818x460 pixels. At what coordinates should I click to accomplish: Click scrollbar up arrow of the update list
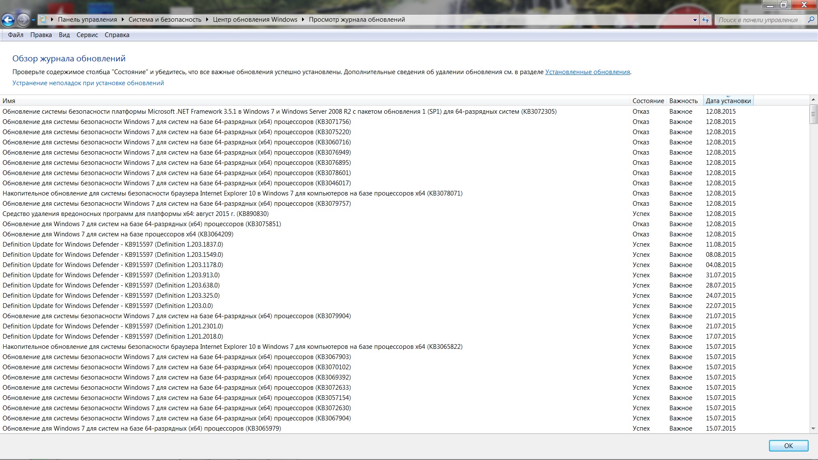[x=813, y=99]
